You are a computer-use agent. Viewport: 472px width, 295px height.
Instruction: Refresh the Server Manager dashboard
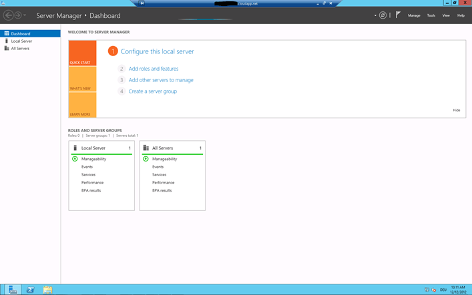[x=383, y=15]
